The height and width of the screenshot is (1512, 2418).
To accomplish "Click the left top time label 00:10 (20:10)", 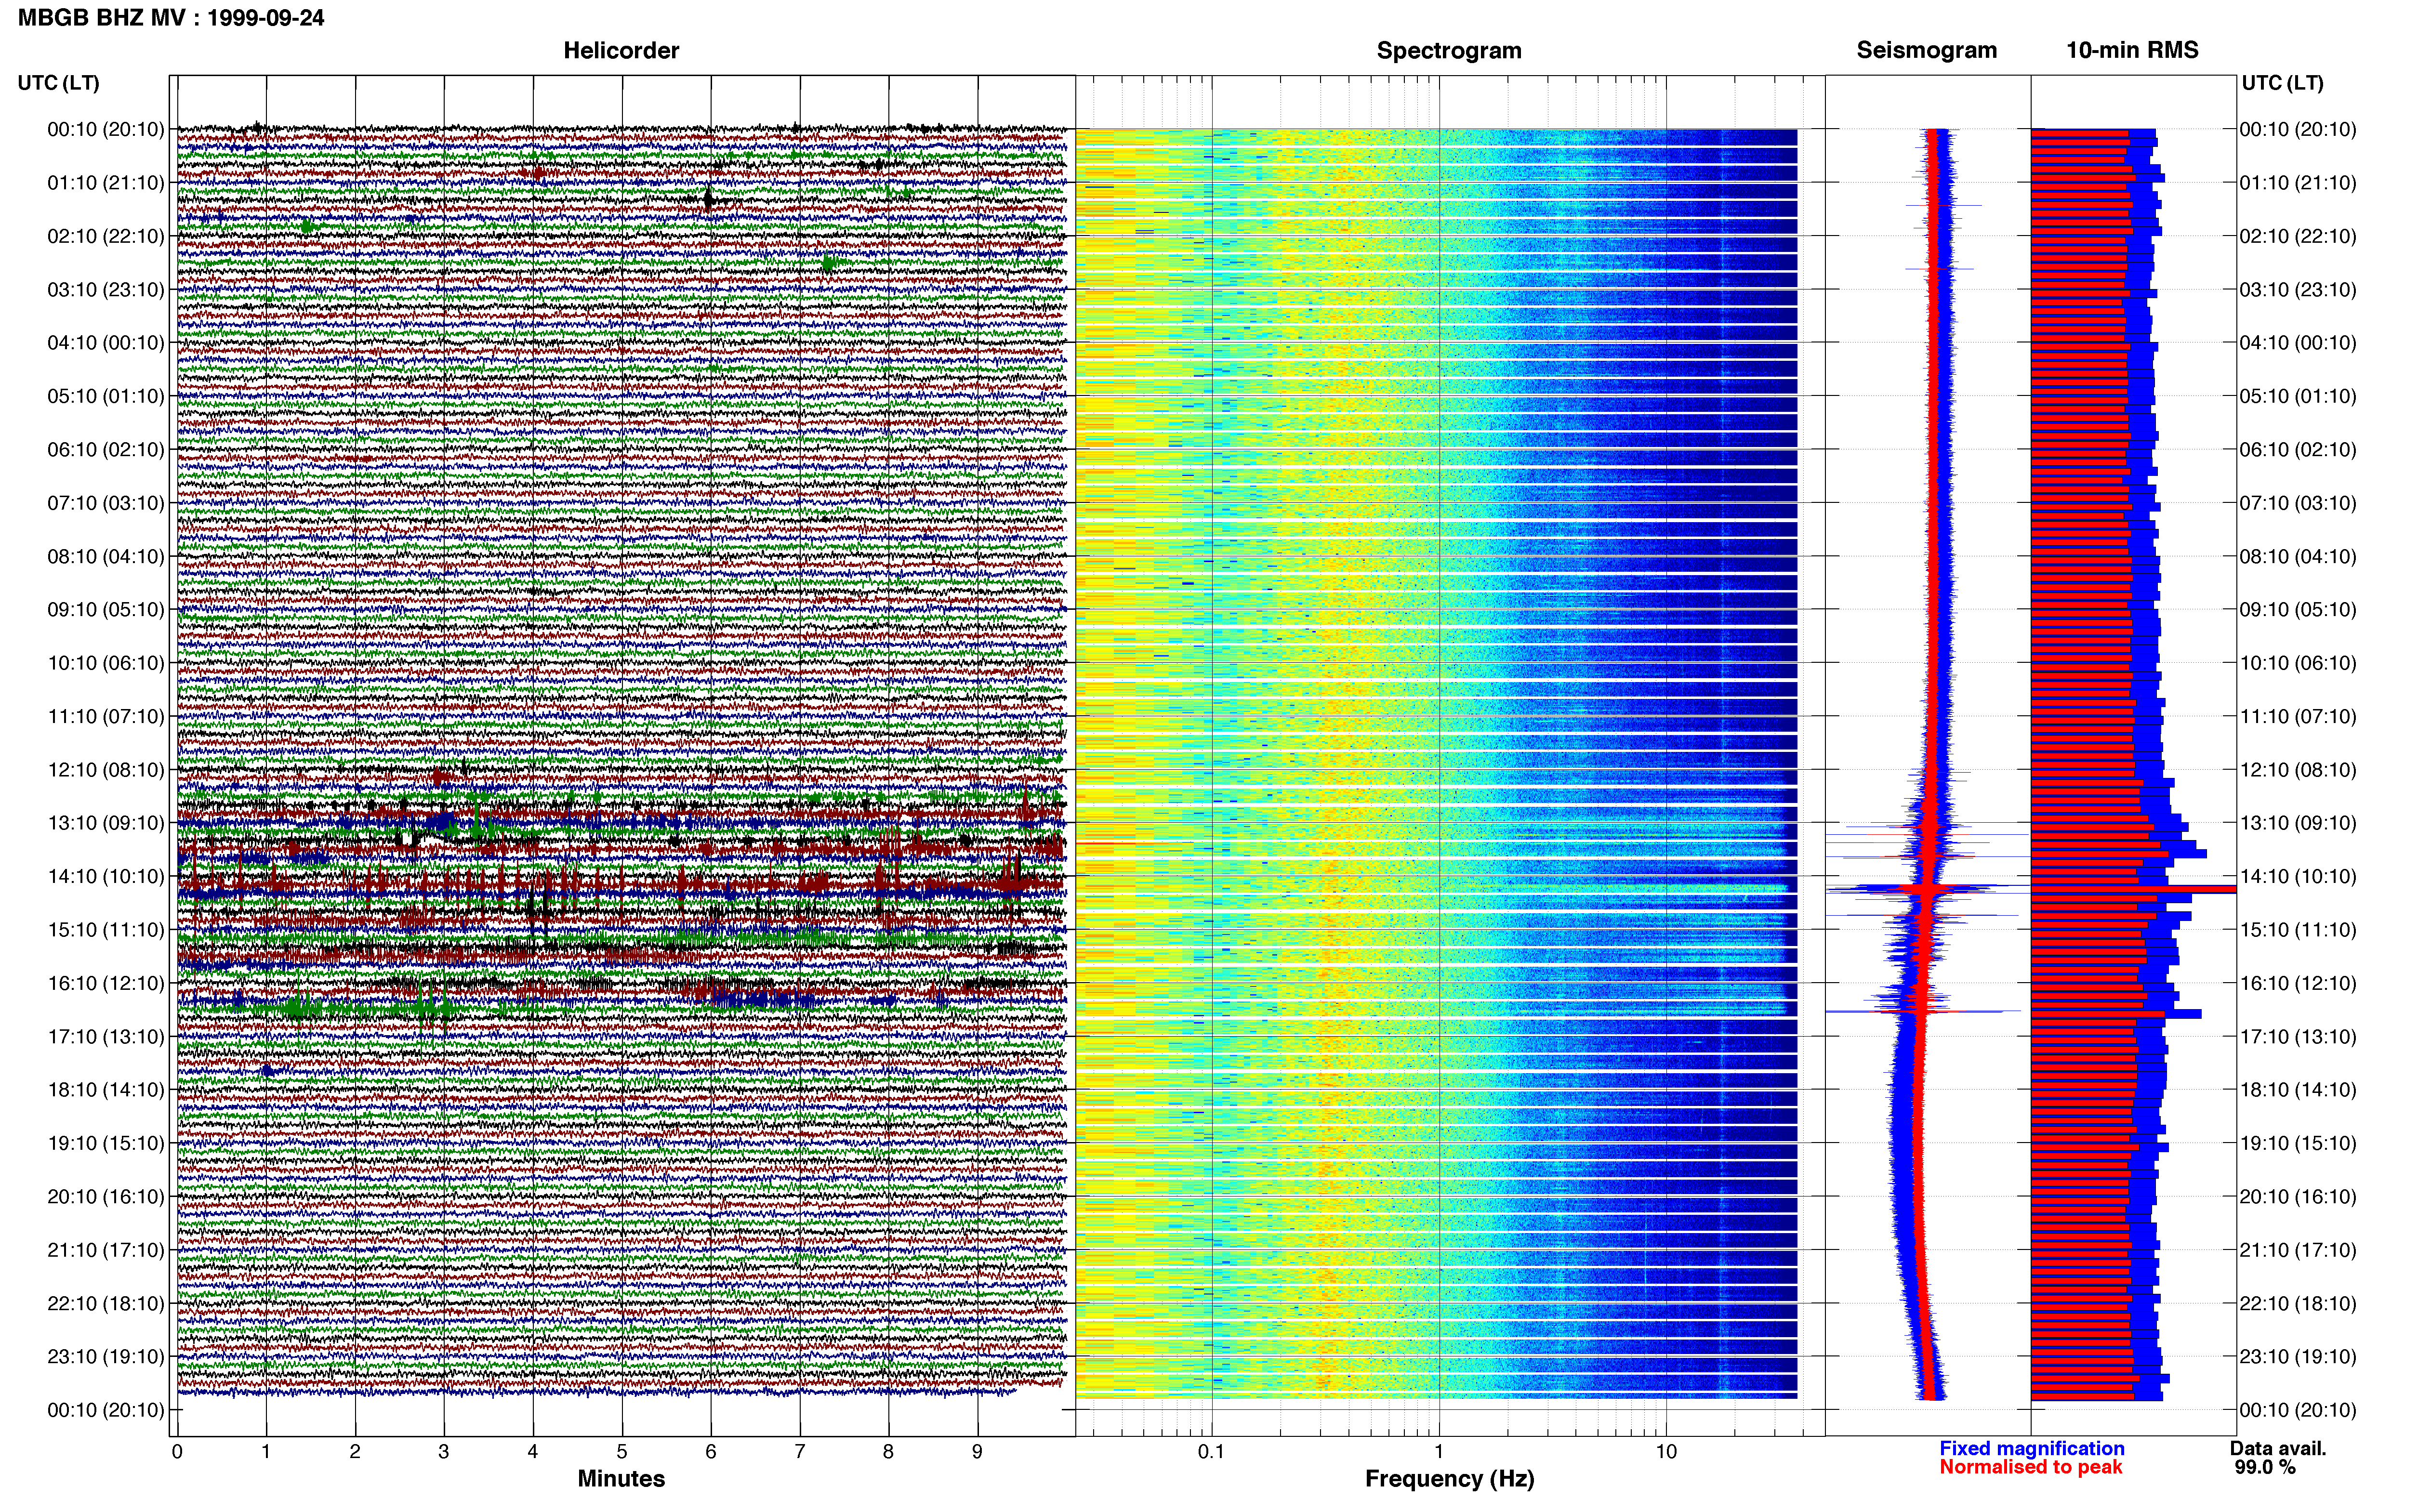I will click(106, 129).
